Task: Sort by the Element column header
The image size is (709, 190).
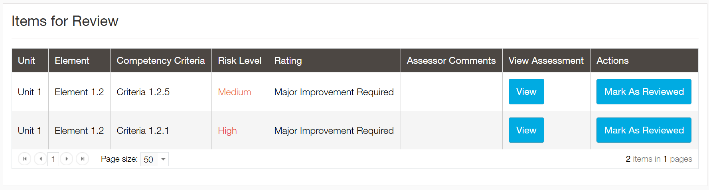Action: 72,61
